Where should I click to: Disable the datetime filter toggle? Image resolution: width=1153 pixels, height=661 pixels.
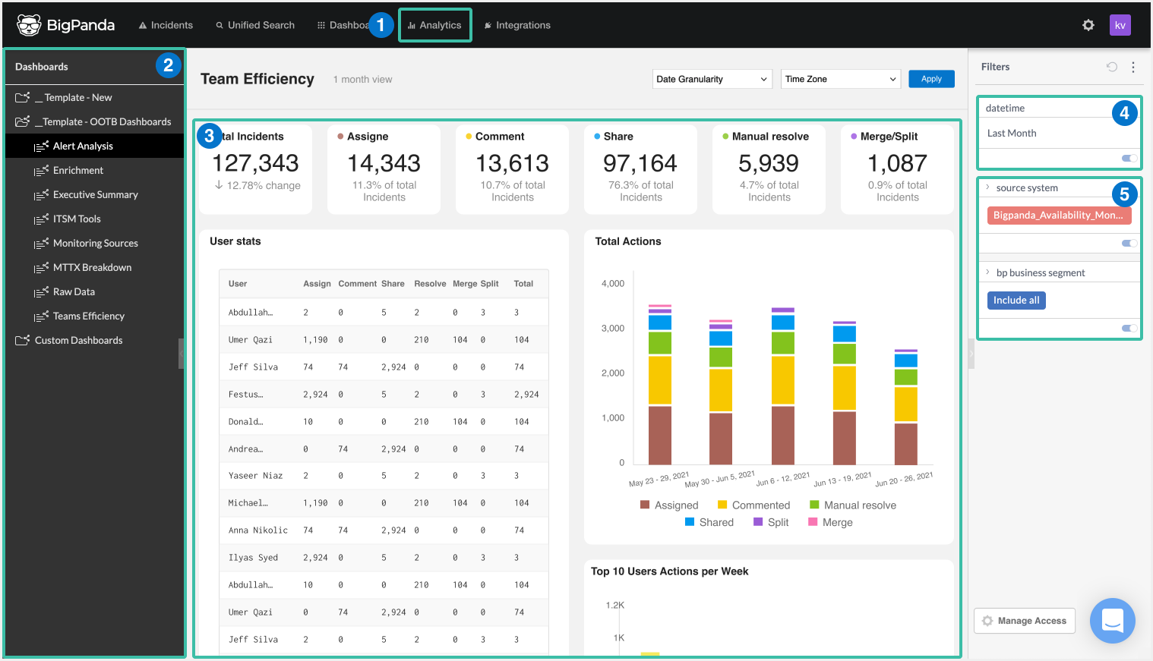(1129, 158)
